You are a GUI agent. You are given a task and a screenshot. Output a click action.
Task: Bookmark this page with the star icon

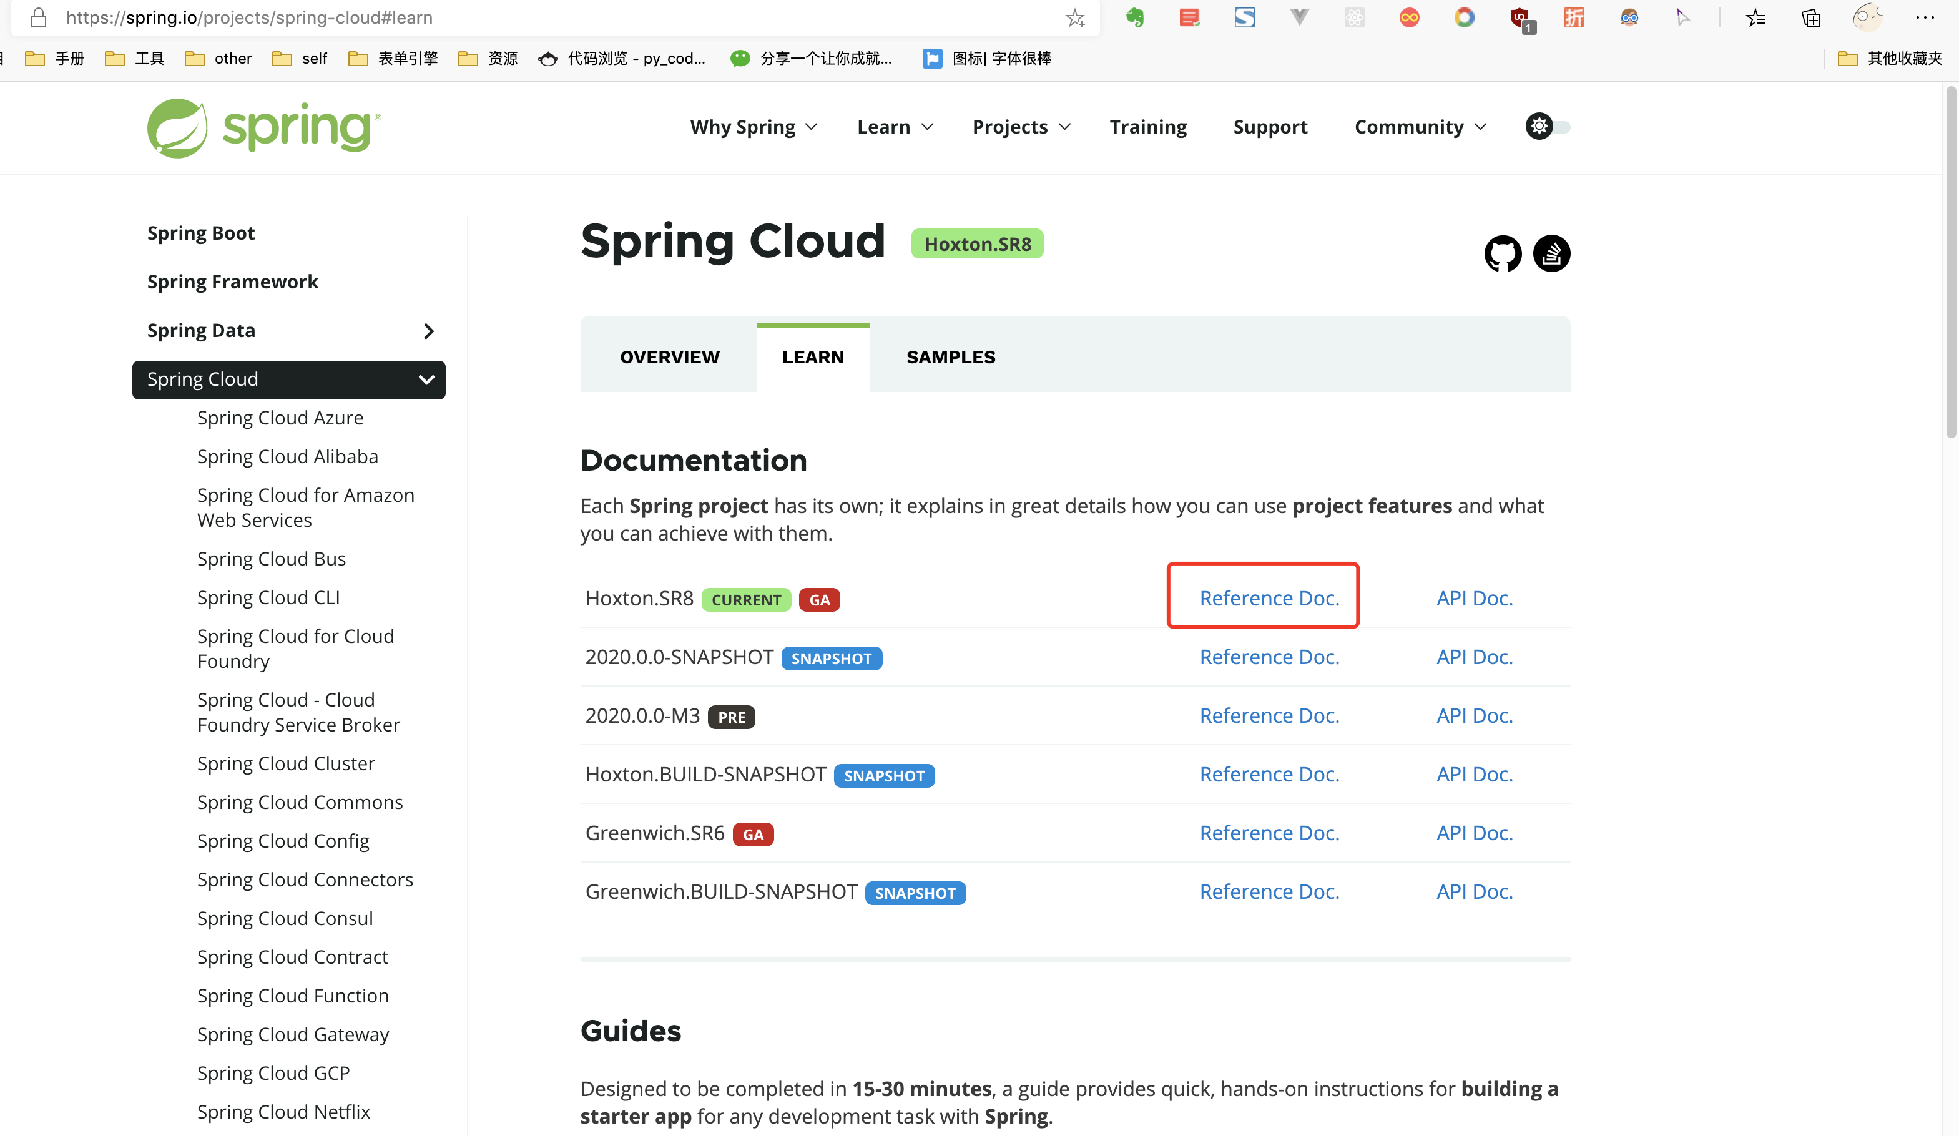click(1075, 18)
